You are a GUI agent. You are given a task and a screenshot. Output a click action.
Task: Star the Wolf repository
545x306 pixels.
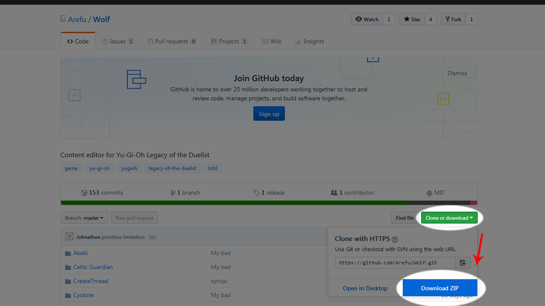(x=412, y=19)
